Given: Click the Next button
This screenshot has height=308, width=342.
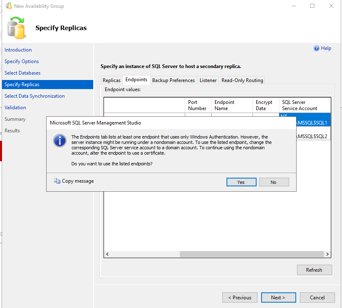Looking at the screenshot, I should [278, 298].
